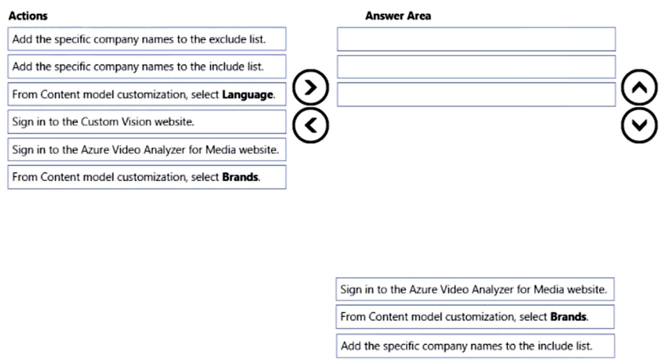This screenshot has width=662, height=364.
Task: Click the left arrow to remove selection
Action: [310, 124]
